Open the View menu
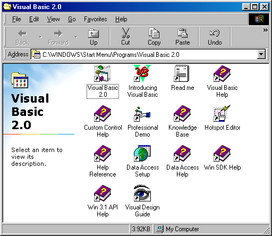This screenshot has height=236, width=272. coord(53,19)
